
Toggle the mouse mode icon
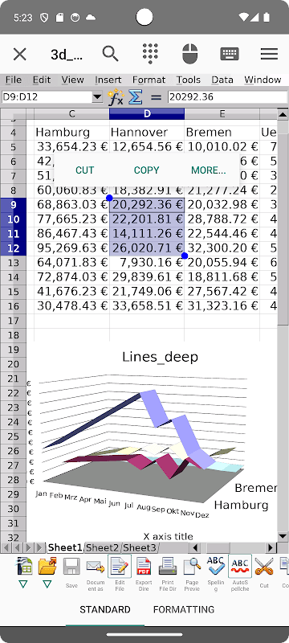[x=190, y=54]
